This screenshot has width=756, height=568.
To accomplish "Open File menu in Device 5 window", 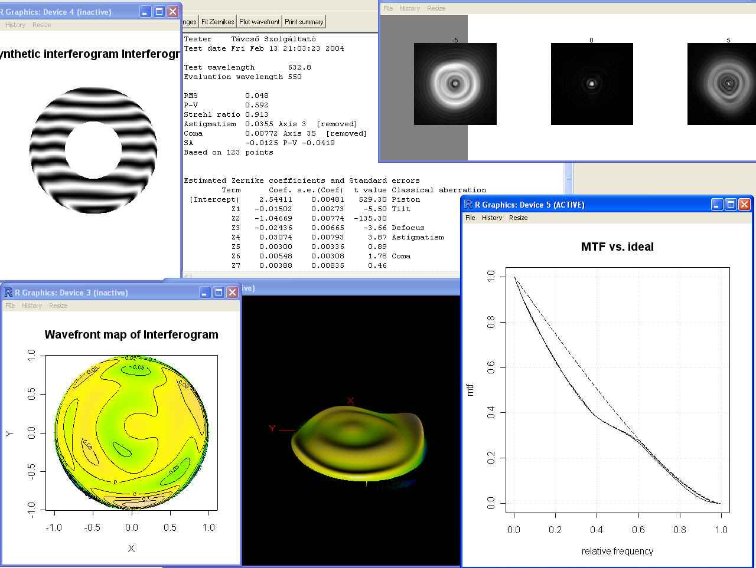I will [470, 218].
